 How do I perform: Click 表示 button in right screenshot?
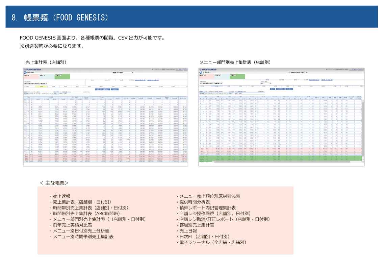(272, 89)
